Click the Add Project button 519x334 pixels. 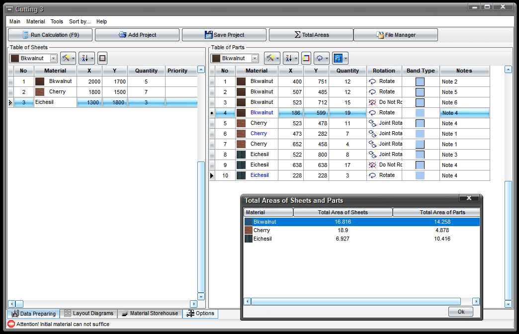[x=137, y=35]
